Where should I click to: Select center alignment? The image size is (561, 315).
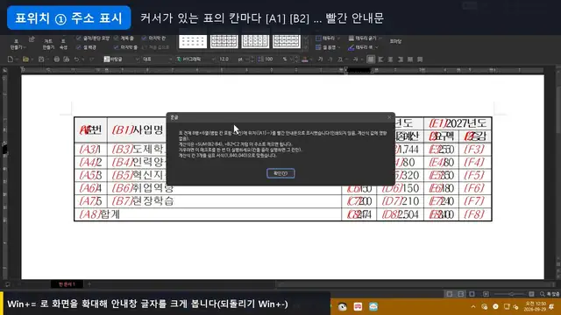tap(391, 59)
